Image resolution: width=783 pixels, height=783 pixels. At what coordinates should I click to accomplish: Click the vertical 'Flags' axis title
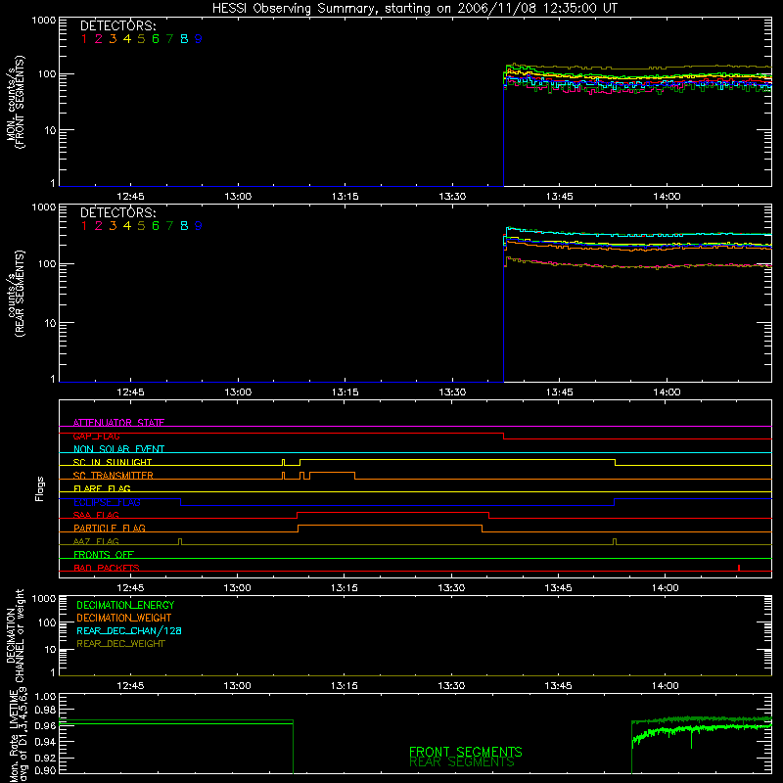[40, 488]
